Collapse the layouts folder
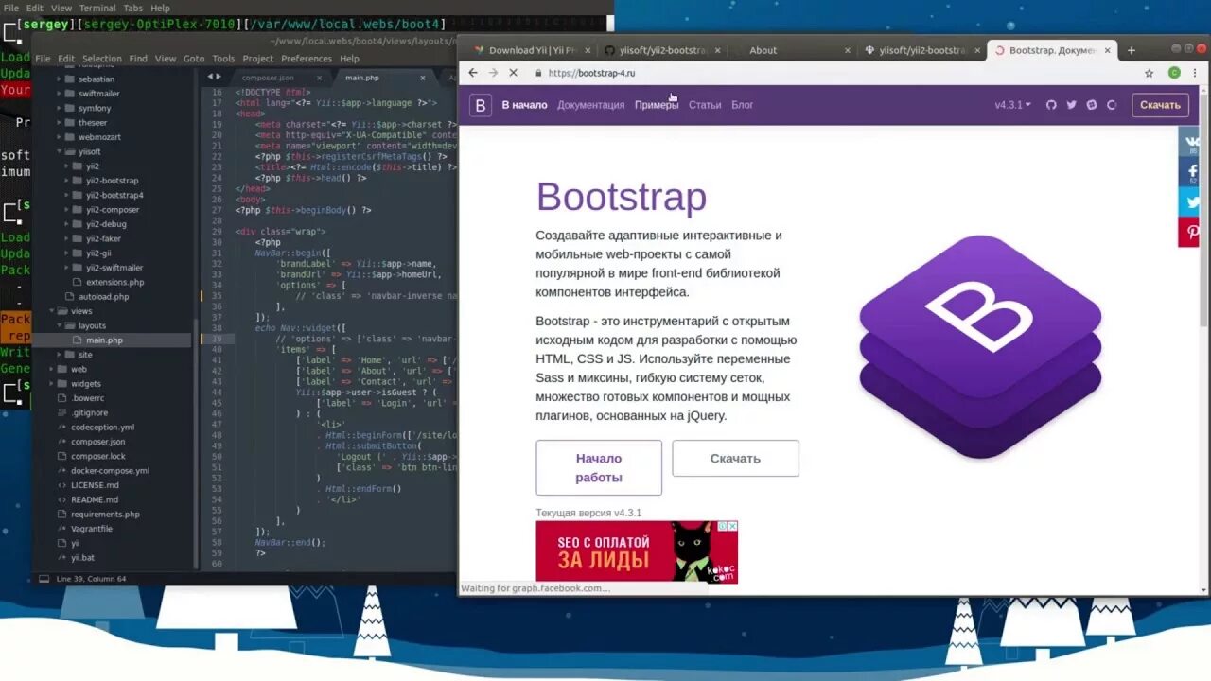This screenshot has width=1211, height=681. click(60, 325)
